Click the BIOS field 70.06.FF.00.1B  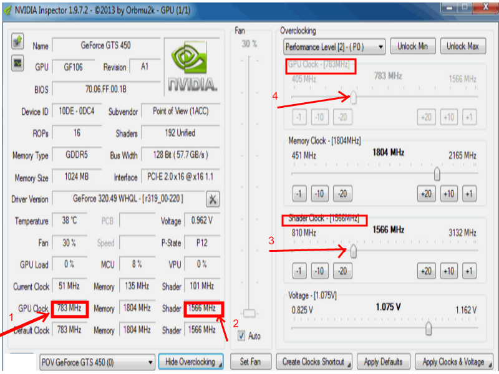106,89
